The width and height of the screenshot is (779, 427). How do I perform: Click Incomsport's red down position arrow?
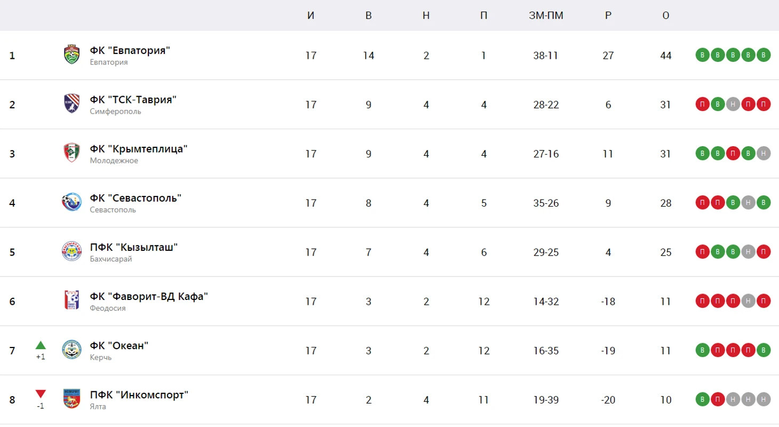(41, 394)
